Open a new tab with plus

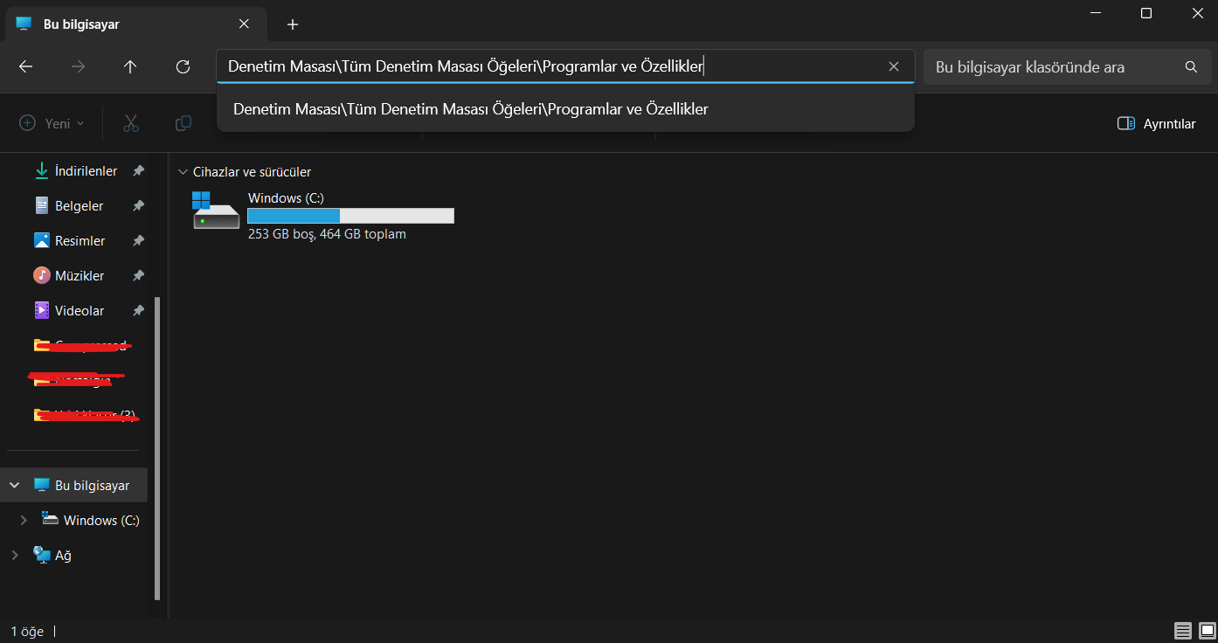293,24
